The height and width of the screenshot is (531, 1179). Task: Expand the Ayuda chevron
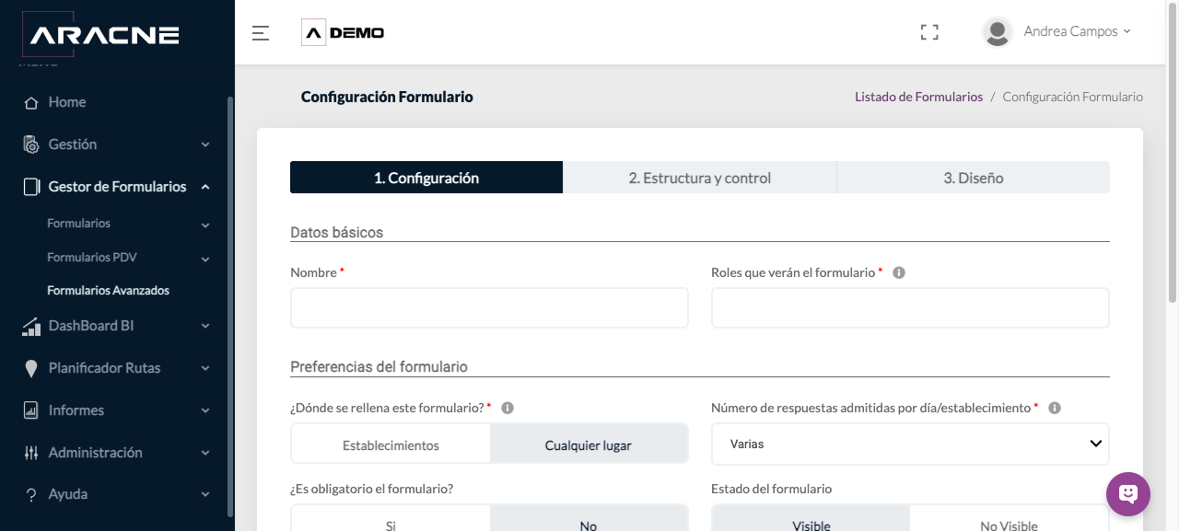(205, 495)
